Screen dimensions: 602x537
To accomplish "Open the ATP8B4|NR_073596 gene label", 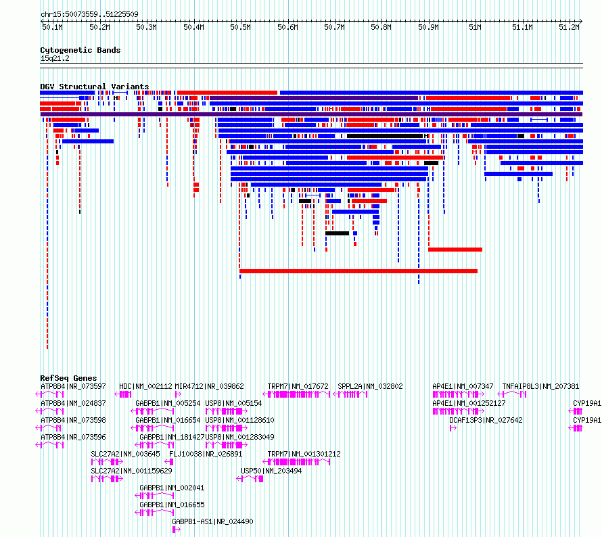I will [73, 437].
